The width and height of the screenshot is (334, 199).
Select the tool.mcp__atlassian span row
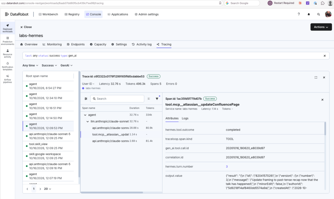click(121, 134)
